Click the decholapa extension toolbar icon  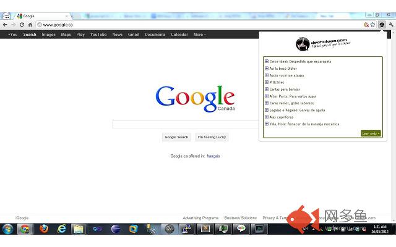[382, 25]
